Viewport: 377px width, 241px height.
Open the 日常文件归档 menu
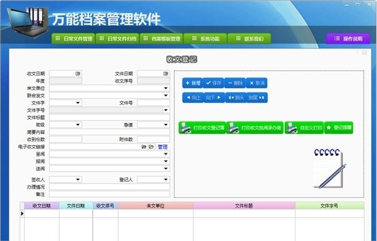[x=117, y=39]
